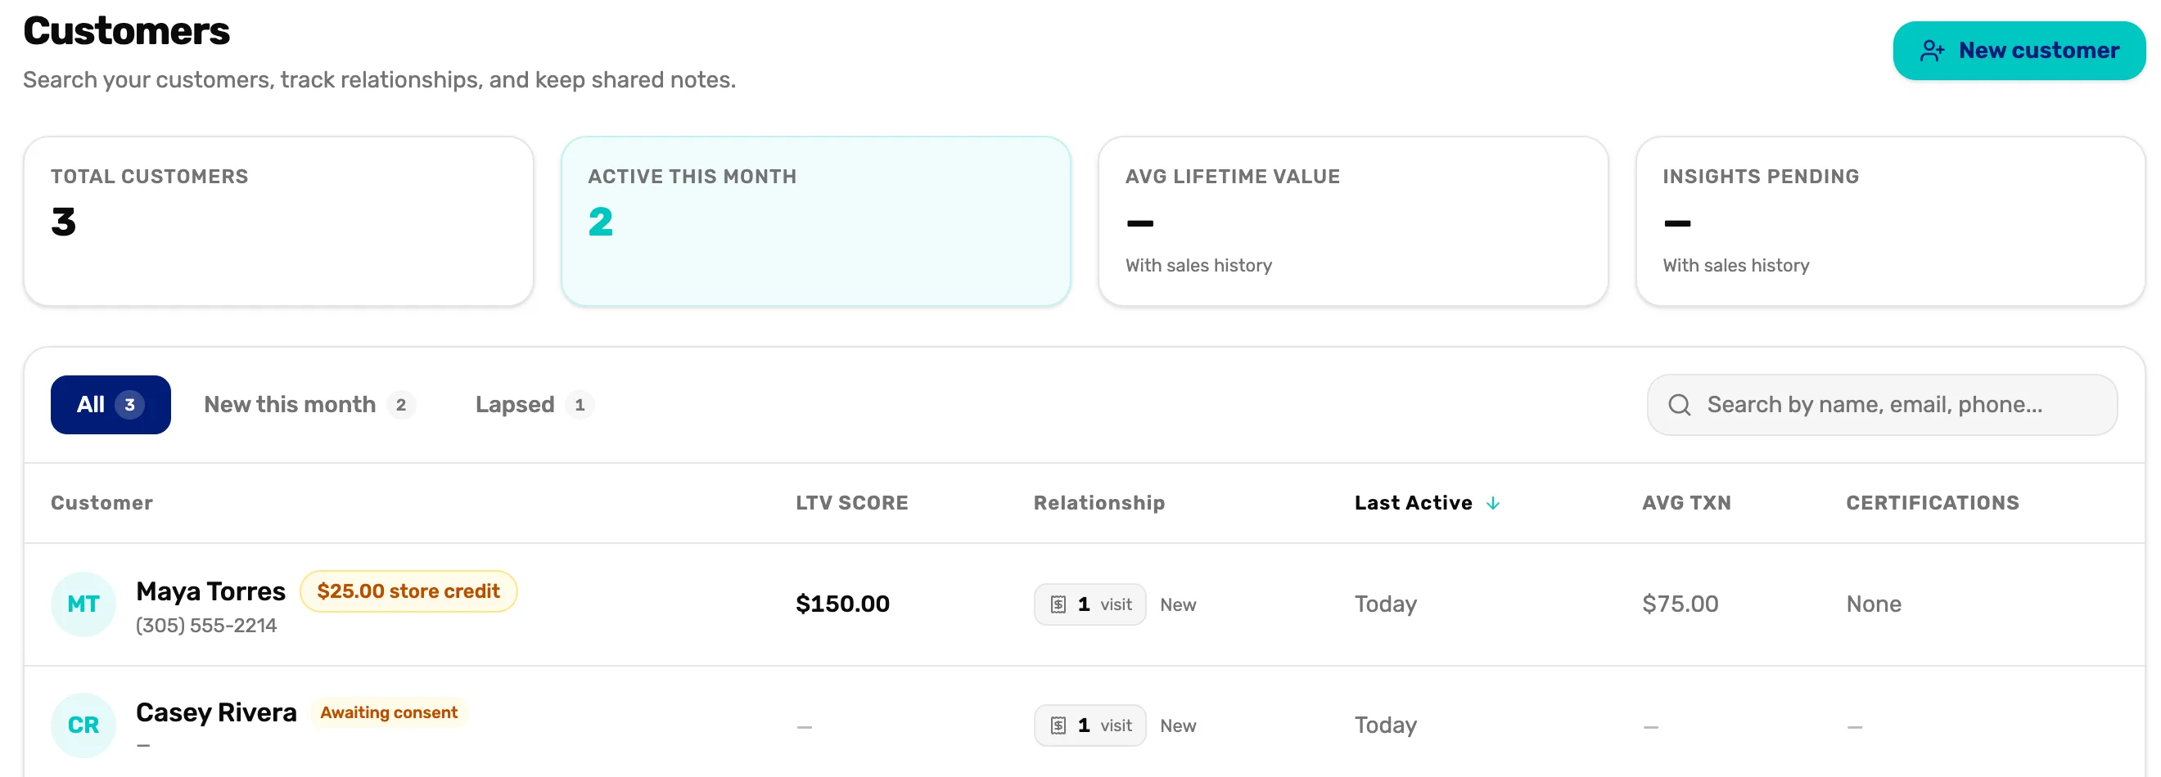
Task: Sort by AVG TXN column
Action: (x=1686, y=503)
